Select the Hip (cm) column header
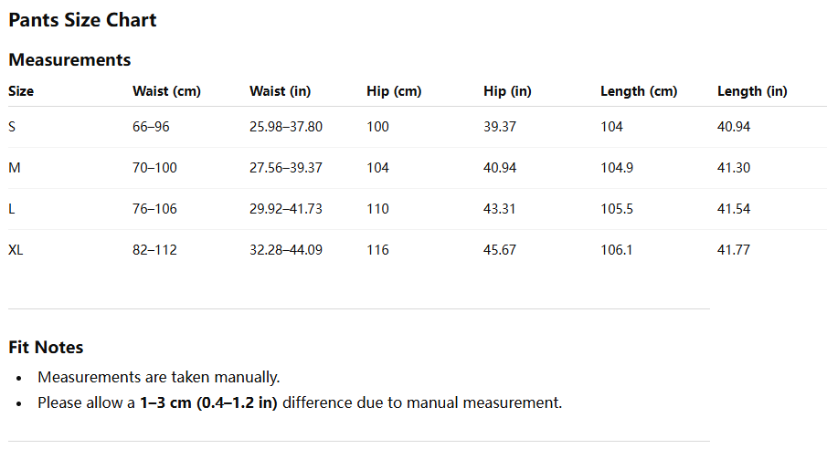 click(x=394, y=91)
